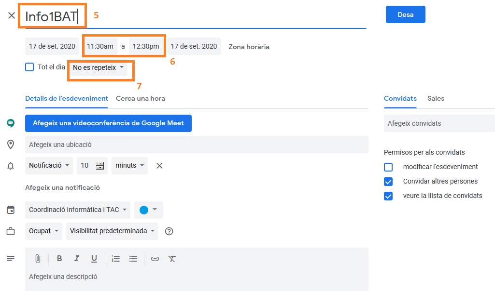Click the Desa save button
The height and width of the screenshot is (291, 495).
pyautogui.click(x=405, y=14)
